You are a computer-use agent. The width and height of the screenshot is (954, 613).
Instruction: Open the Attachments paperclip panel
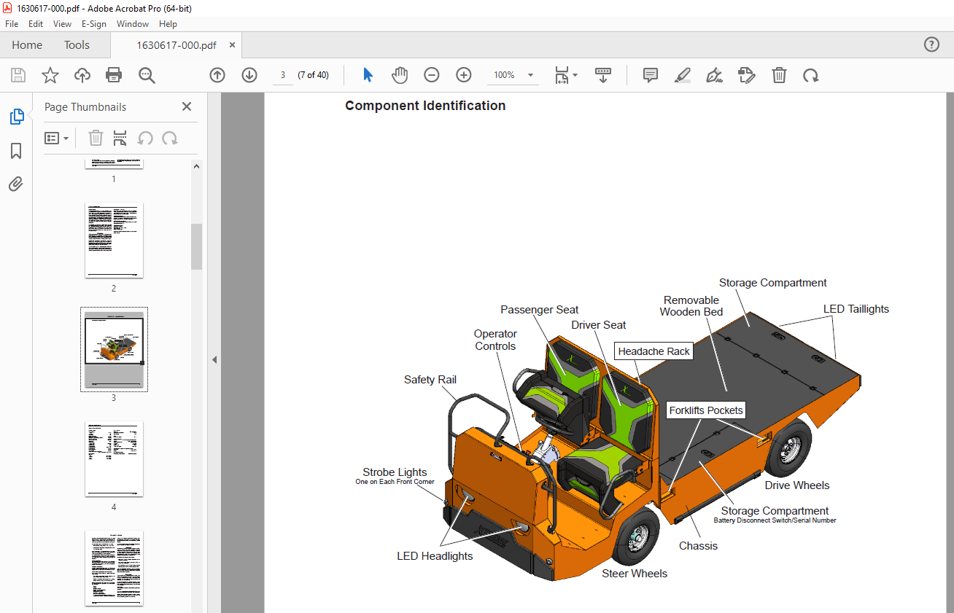coord(16,184)
